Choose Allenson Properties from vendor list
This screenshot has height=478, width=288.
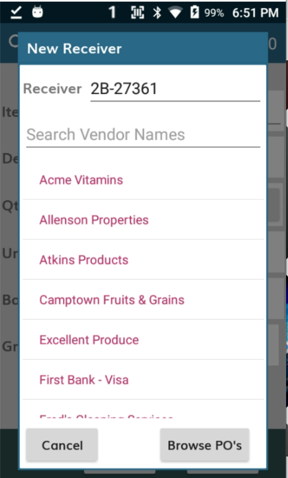coord(143,220)
